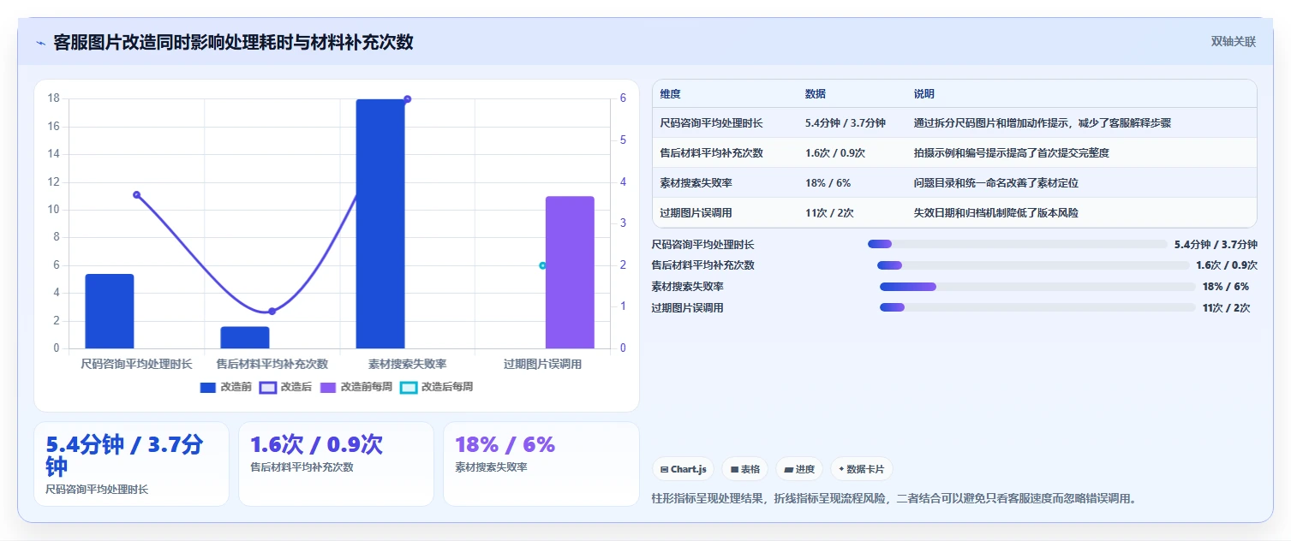Click the 过期图片误调用 progress bar
Image resolution: width=1291 pixels, height=541 pixels.
coord(1037,307)
